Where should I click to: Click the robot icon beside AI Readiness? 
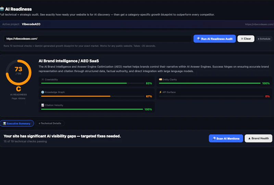click(2, 9)
